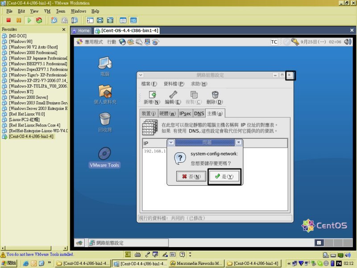Screen dimensions: 357x268
Task: Open the 問題 dialog window menu arrow
Action: pos(171,142)
